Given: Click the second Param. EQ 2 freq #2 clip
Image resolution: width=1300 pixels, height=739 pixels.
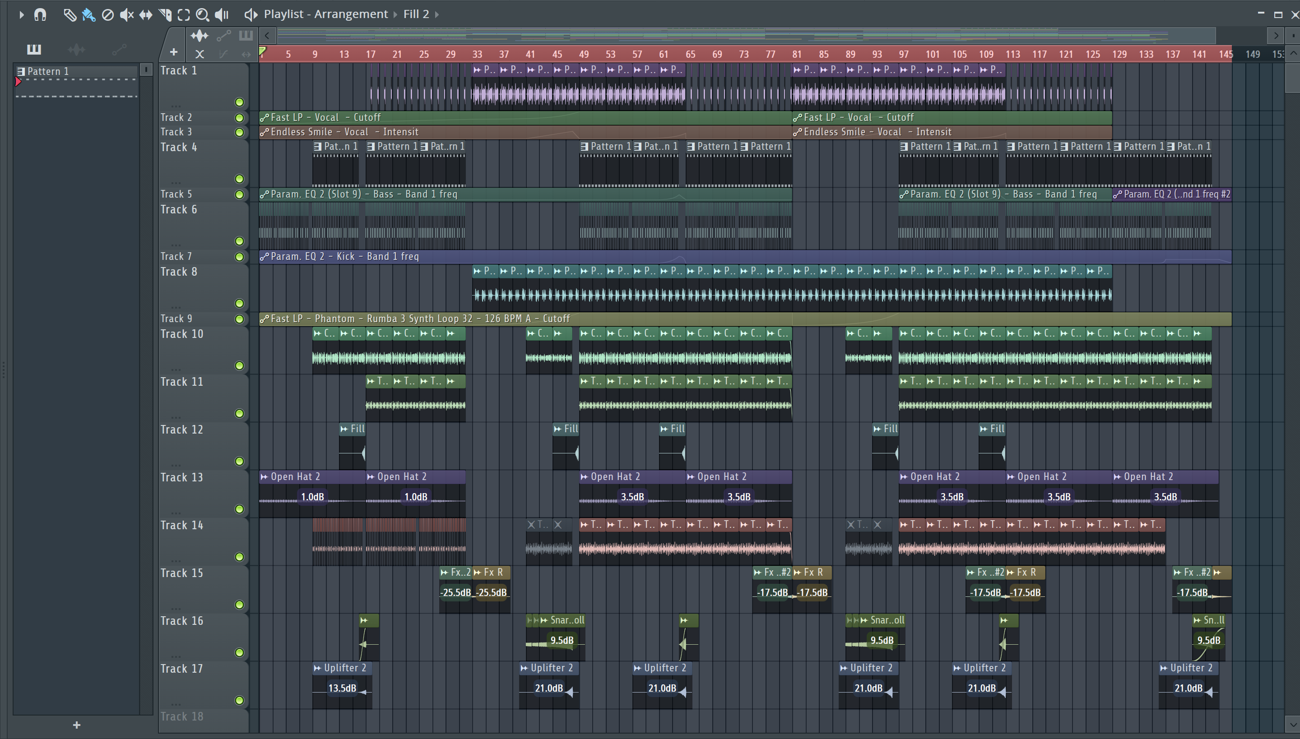Looking at the screenshot, I should 1171,194.
